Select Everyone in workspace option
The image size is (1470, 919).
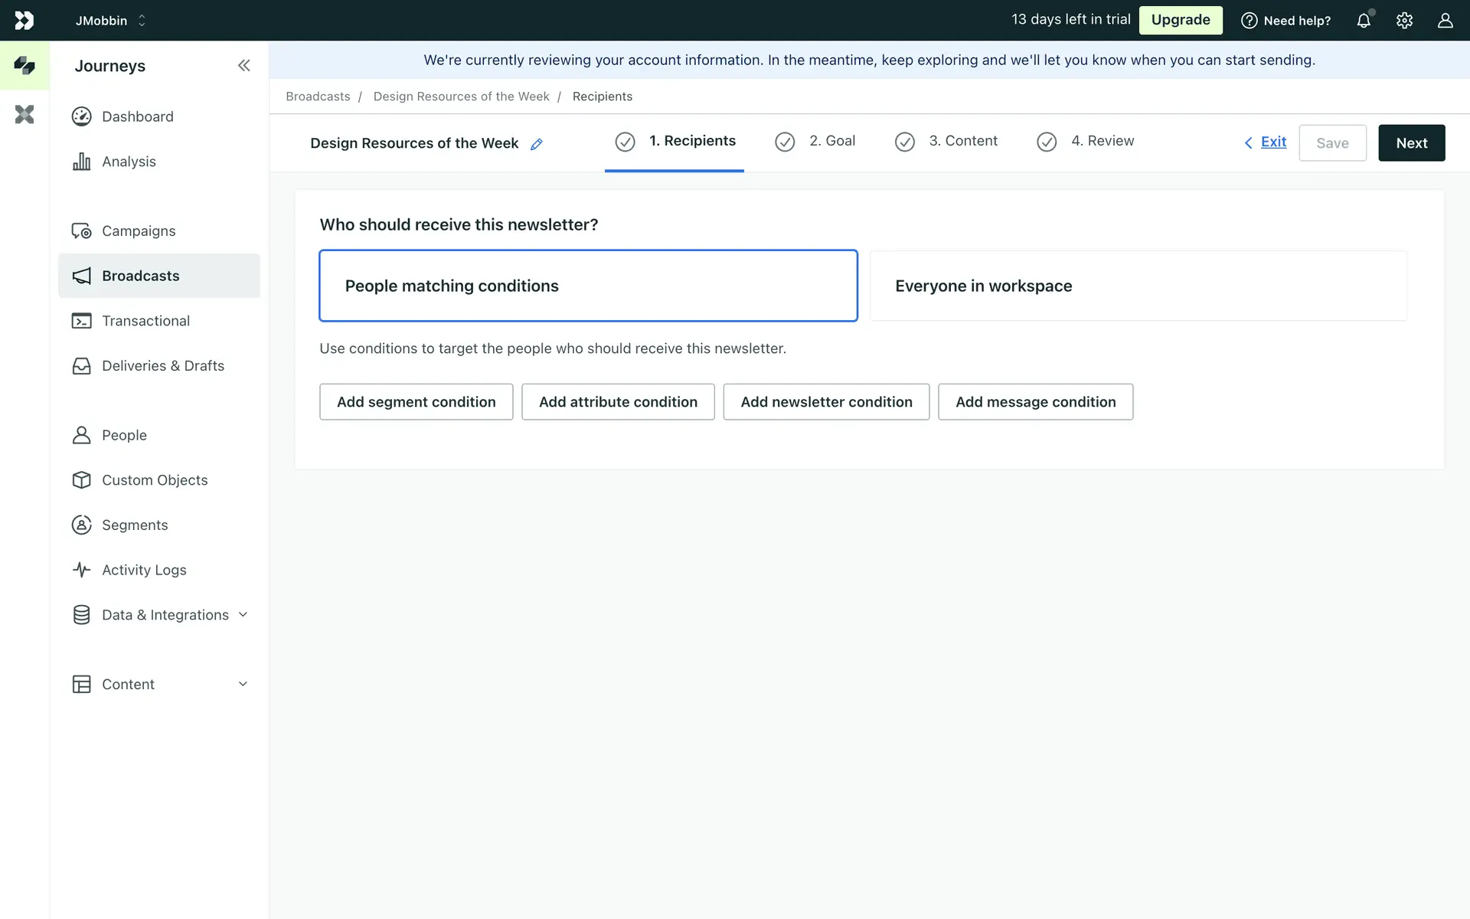tap(1138, 286)
